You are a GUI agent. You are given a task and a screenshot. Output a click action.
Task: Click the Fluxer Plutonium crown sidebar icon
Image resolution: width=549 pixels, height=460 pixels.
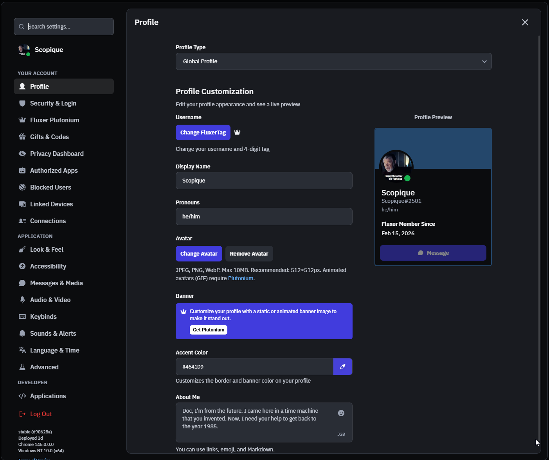pyautogui.click(x=22, y=120)
